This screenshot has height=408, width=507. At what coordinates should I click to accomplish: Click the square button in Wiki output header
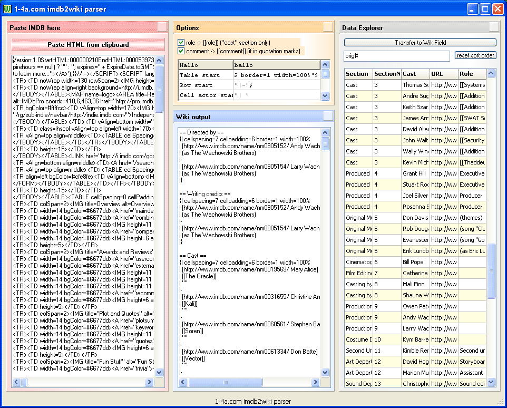[x=328, y=116]
